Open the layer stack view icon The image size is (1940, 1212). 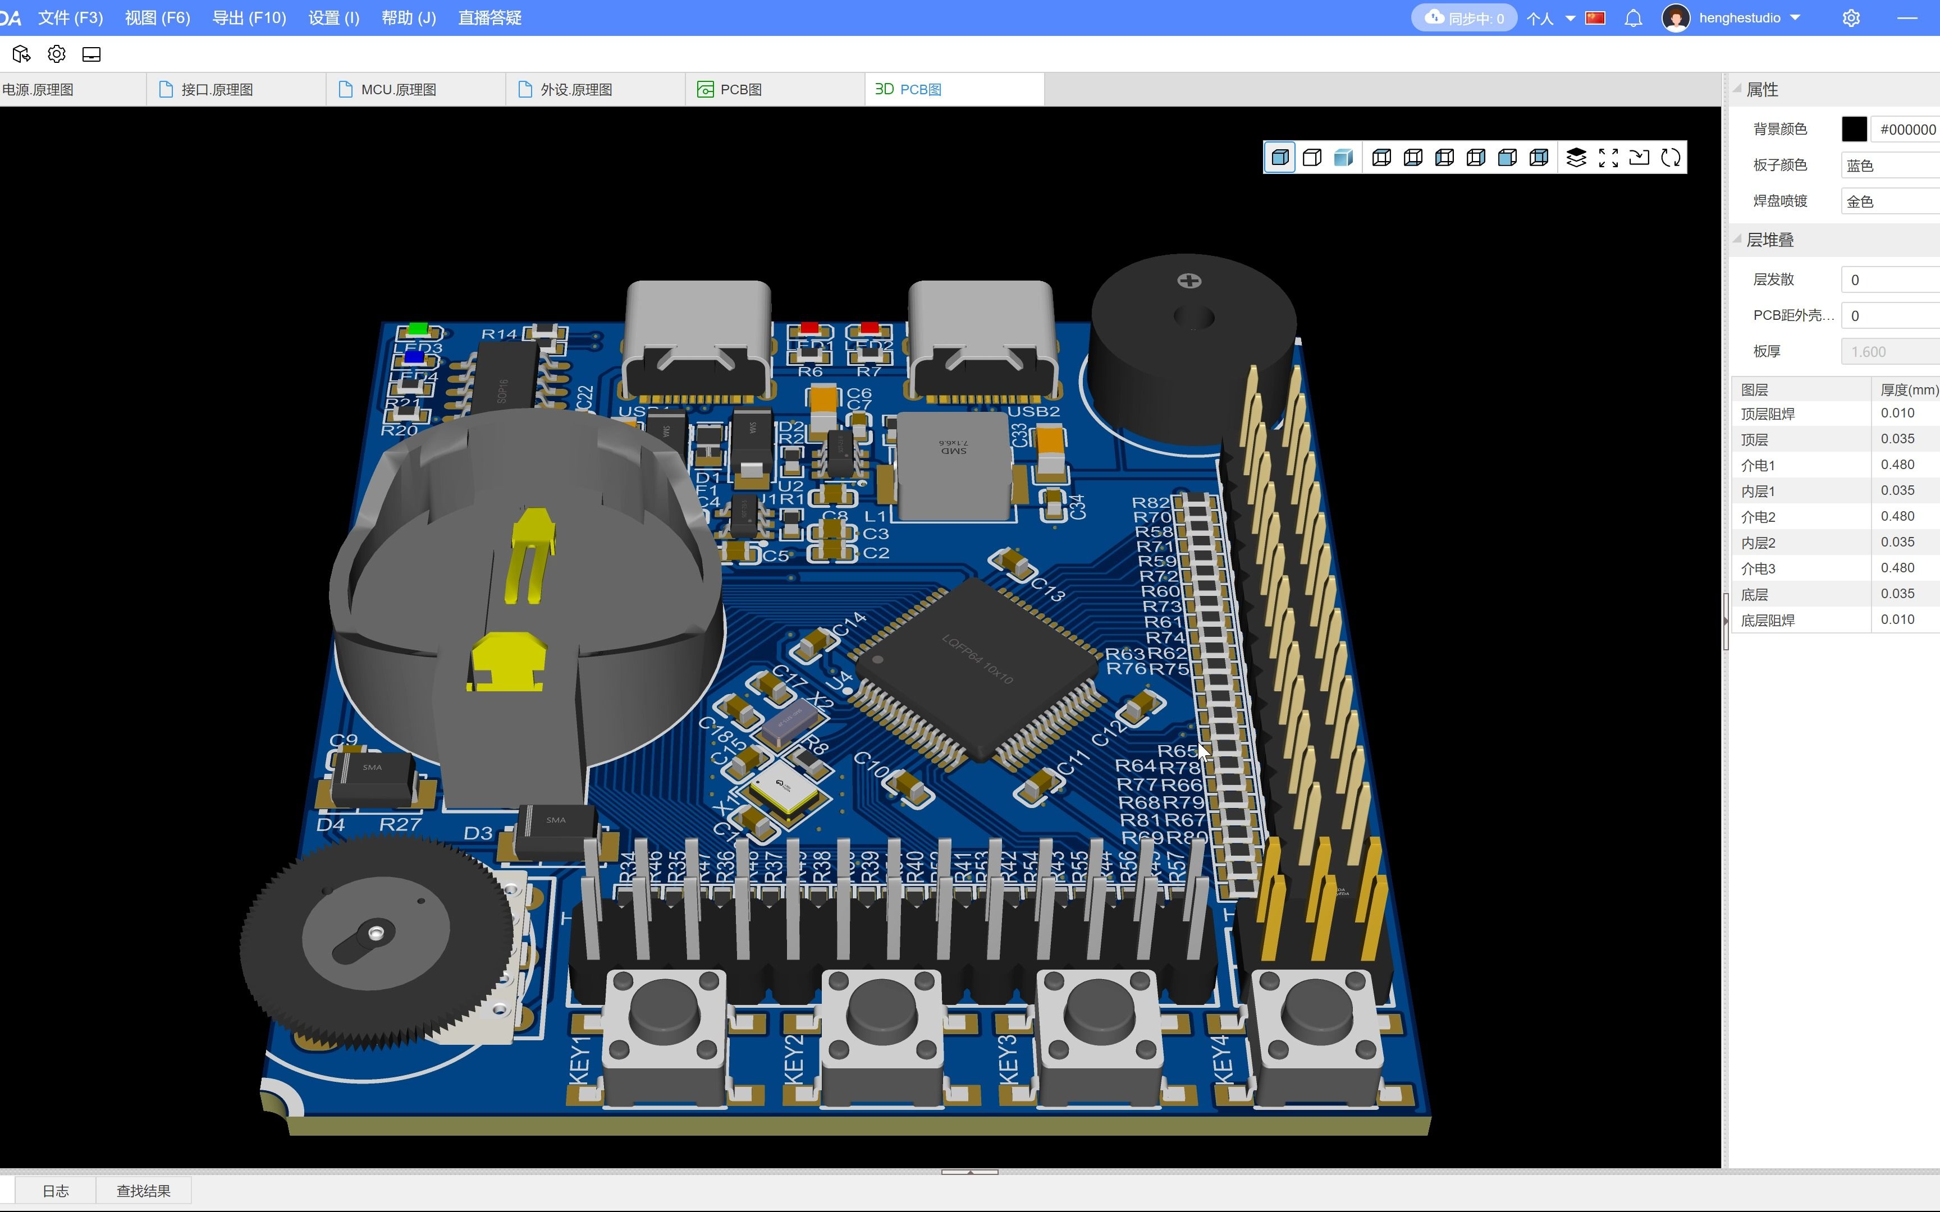pyautogui.click(x=1576, y=157)
